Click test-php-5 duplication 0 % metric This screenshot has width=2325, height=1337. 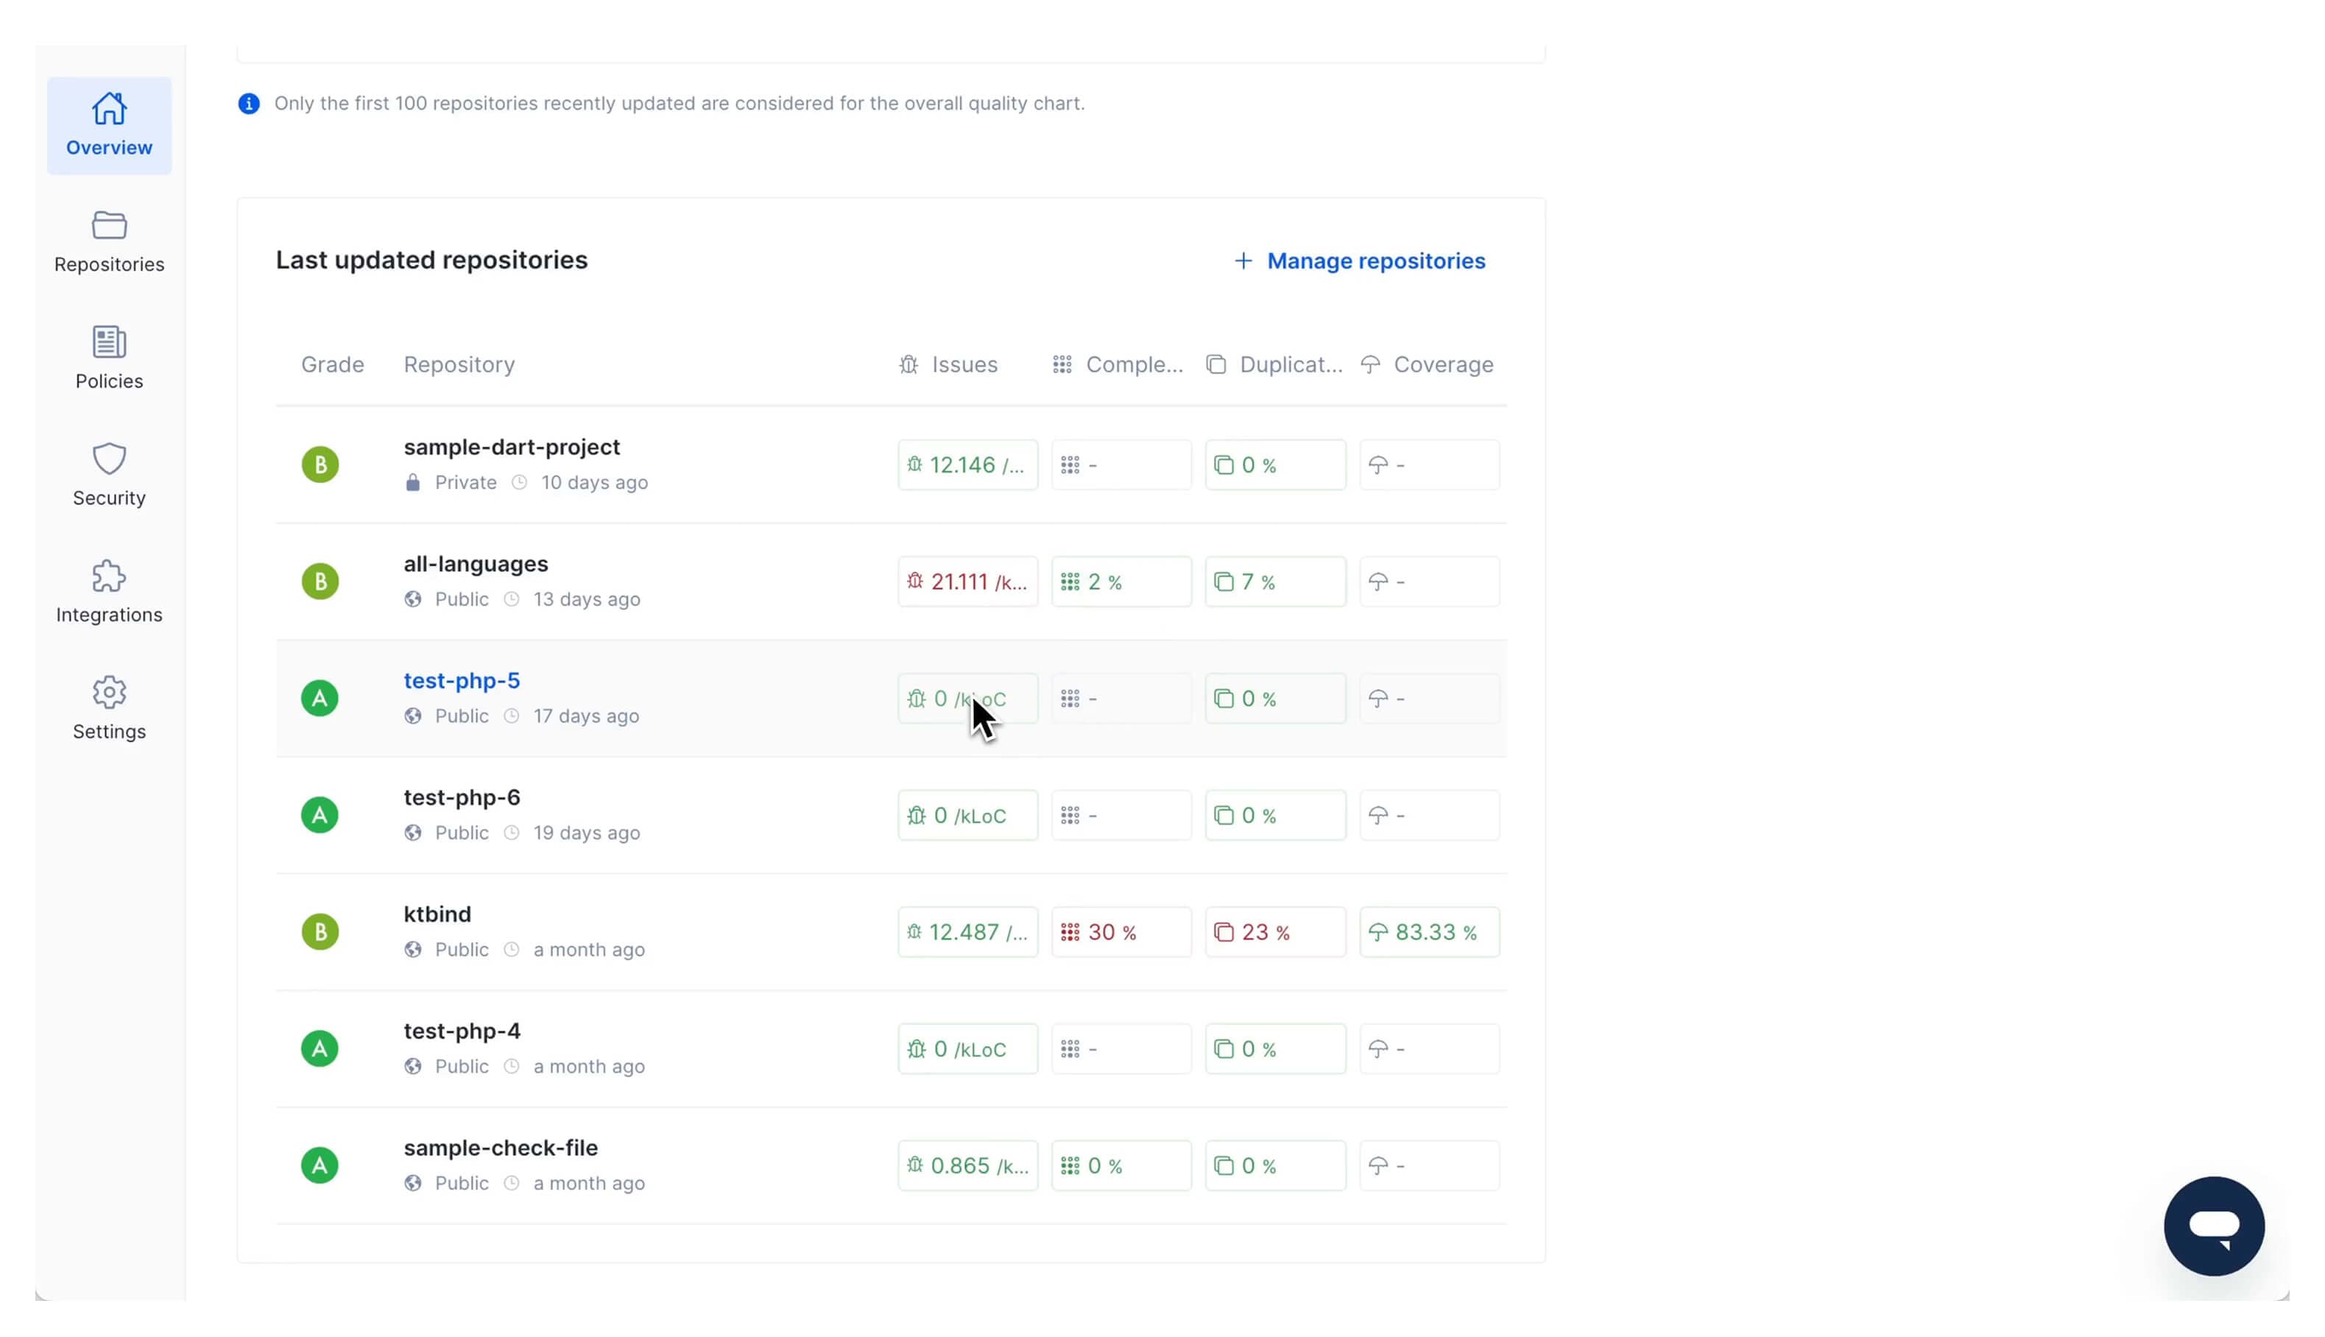tap(1274, 698)
